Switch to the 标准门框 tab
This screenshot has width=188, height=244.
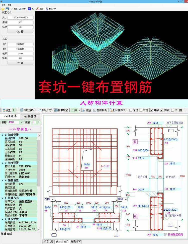48,241
